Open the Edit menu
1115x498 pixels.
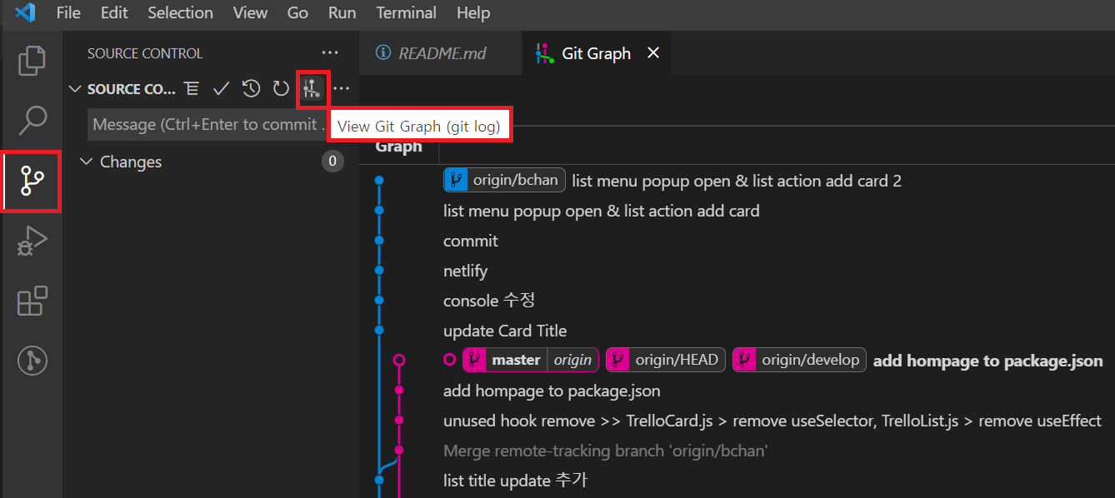114,12
